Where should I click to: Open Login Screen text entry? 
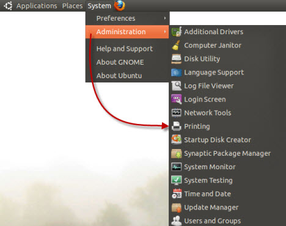click(205, 100)
